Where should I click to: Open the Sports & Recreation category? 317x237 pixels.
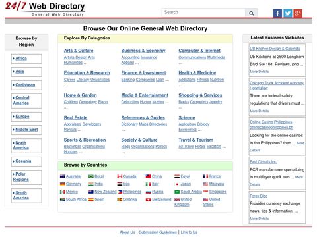pyautogui.click(x=85, y=140)
